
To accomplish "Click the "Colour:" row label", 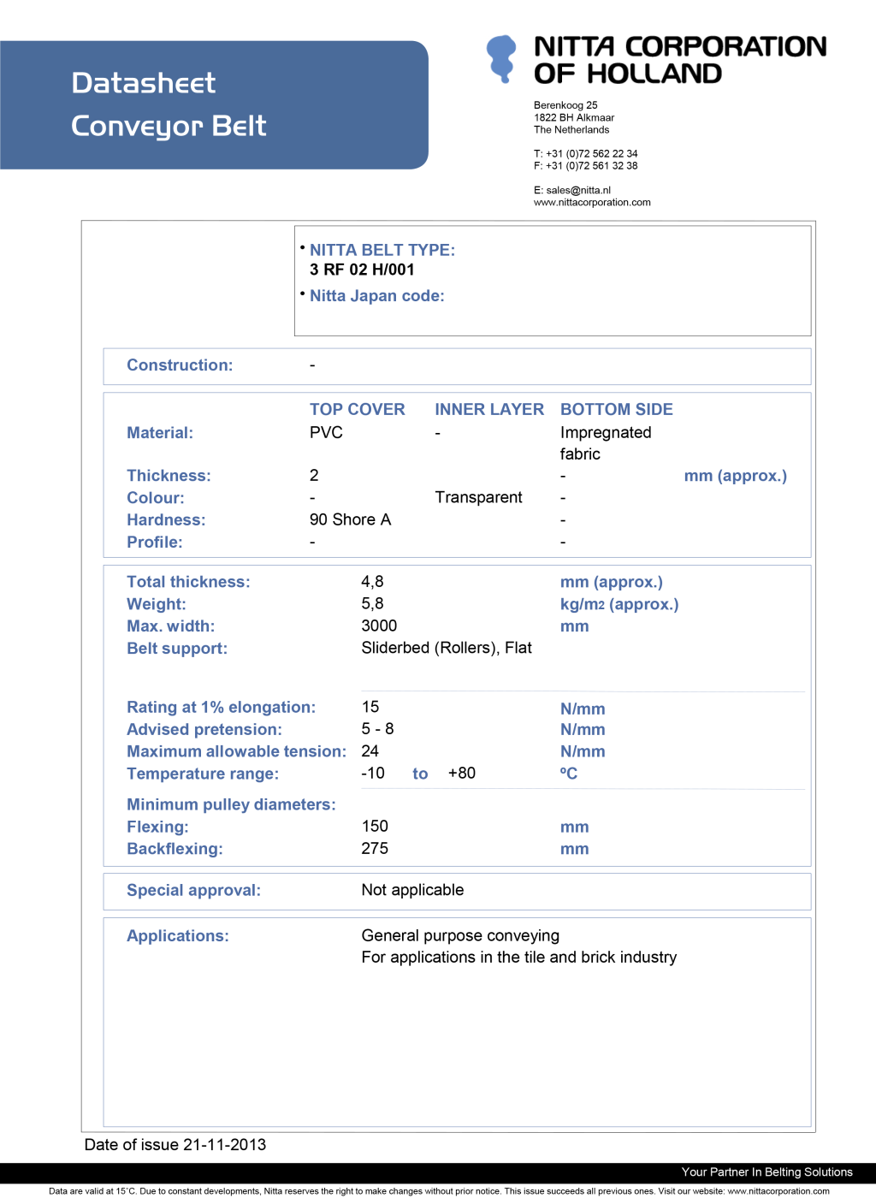I will 156,498.
